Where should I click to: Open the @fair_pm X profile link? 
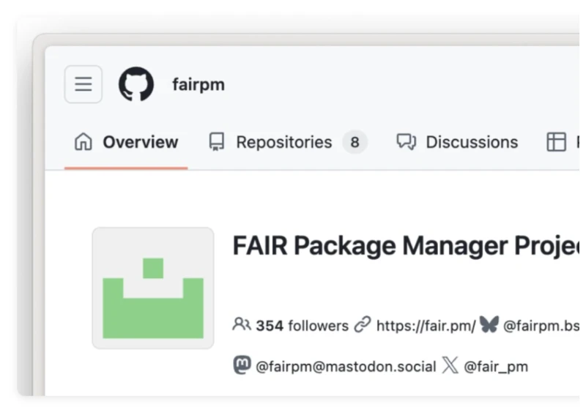point(496,367)
